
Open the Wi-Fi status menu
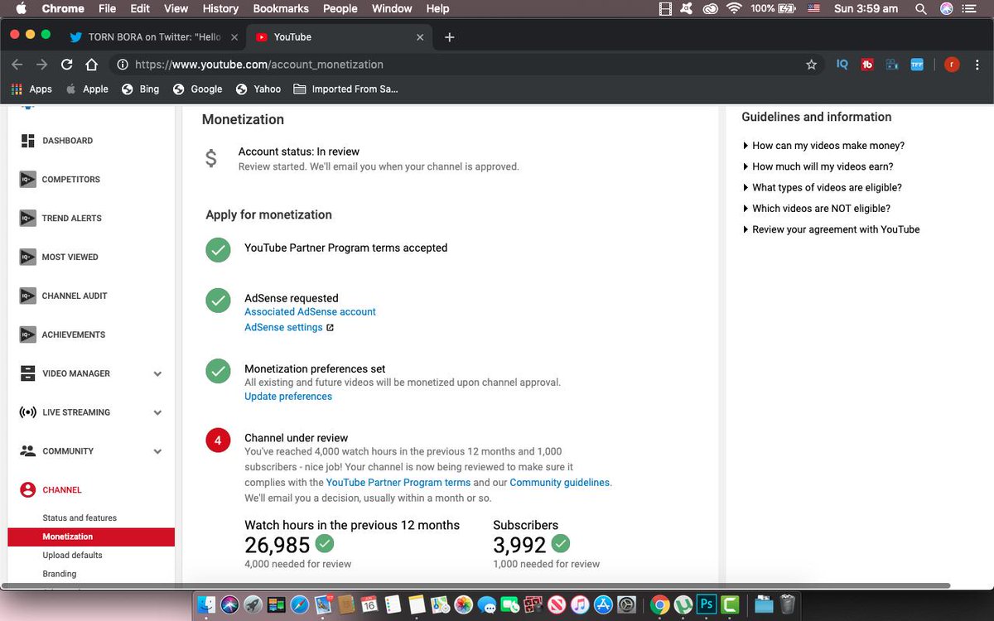pyautogui.click(x=733, y=8)
